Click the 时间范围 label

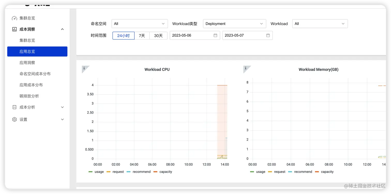tap(99, 36)
